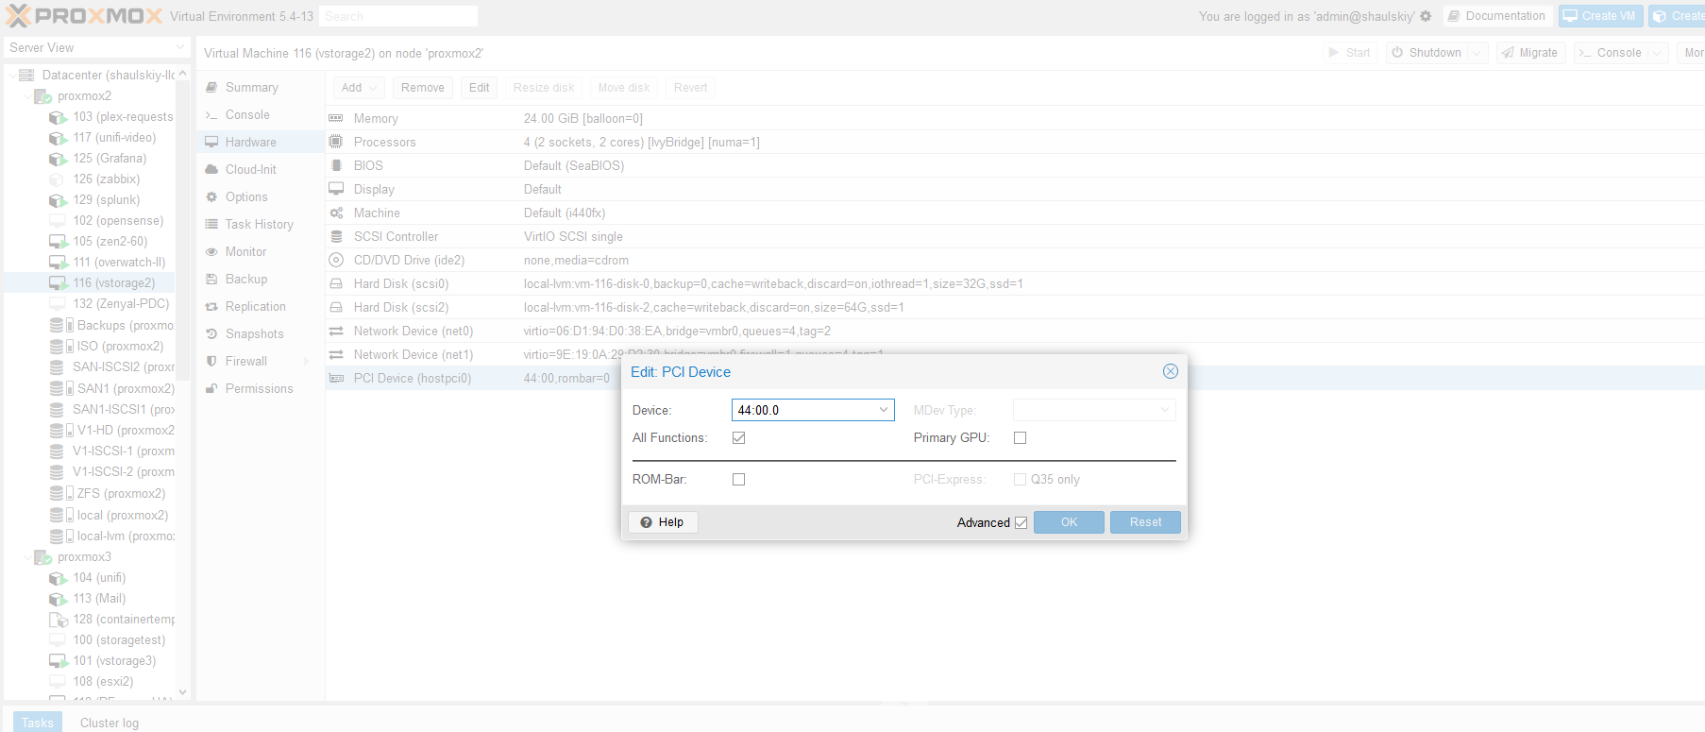Image resolution: width=1705 pixels, height=732 pixels.
Task: Select VM 113 (Mail) in tree
Action: [x=97, y=599]
